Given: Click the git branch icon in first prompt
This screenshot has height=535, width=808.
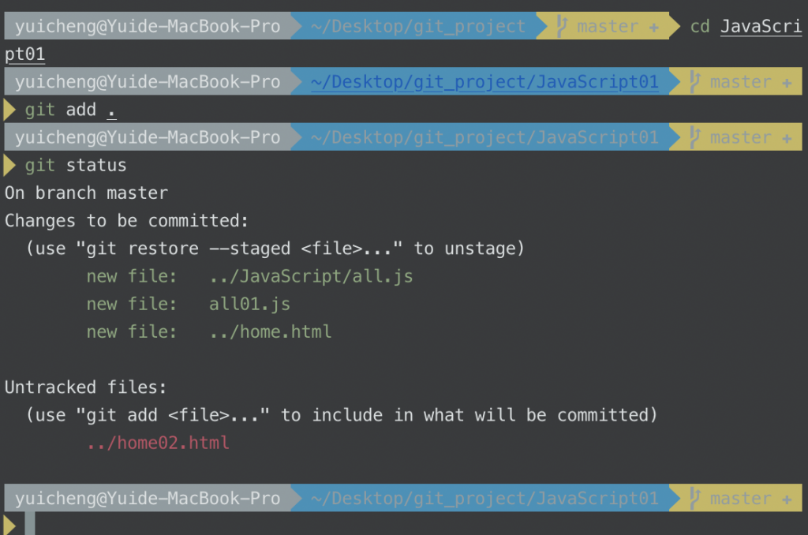Looking at the screenshot, I should 562,26.
